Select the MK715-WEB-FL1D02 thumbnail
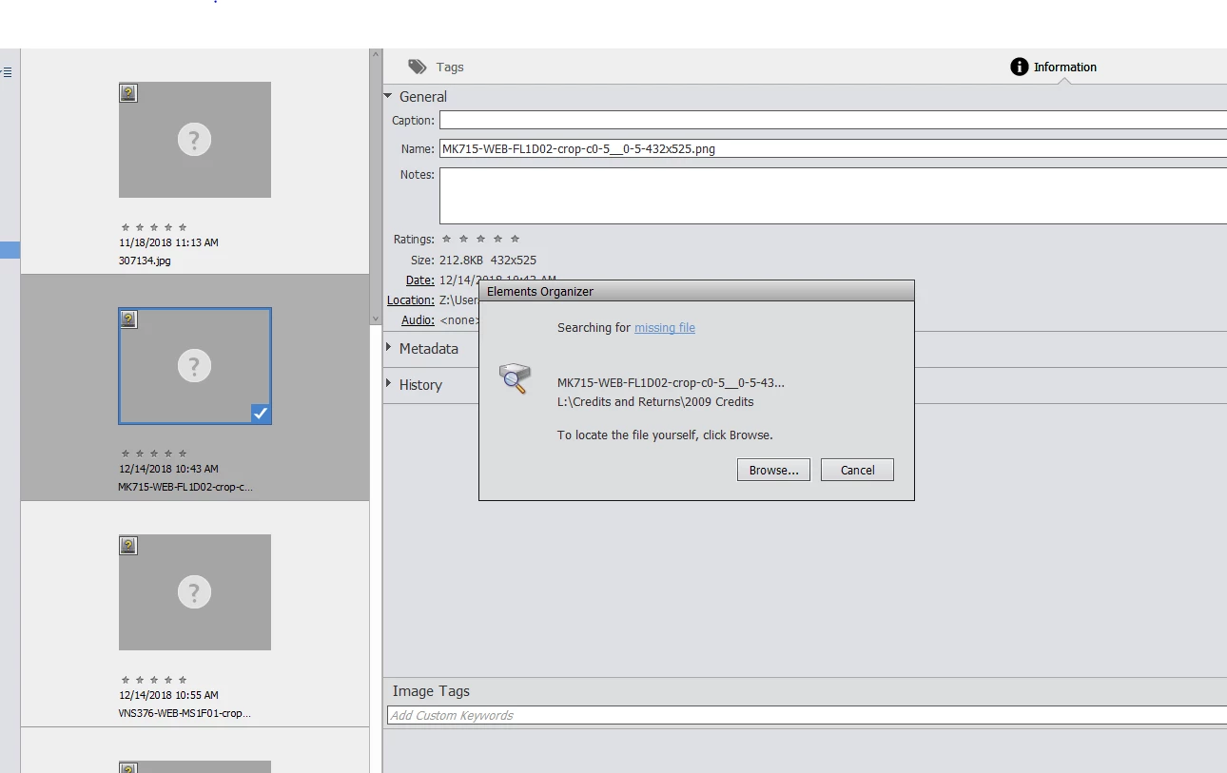This screenshot has width=1227, height=773. click(195, 366)
